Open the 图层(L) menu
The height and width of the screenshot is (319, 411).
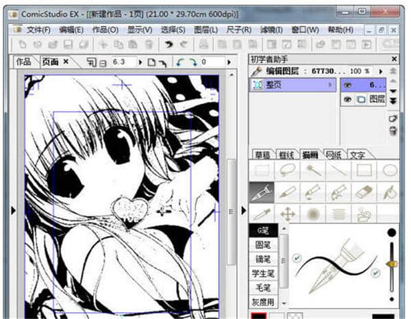point(206,30)
